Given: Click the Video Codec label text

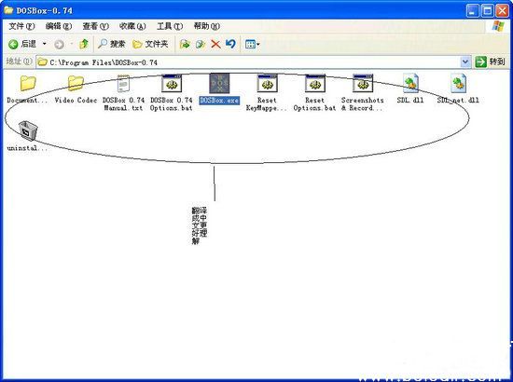Looking at the screenshot, I should click(76, 101).
